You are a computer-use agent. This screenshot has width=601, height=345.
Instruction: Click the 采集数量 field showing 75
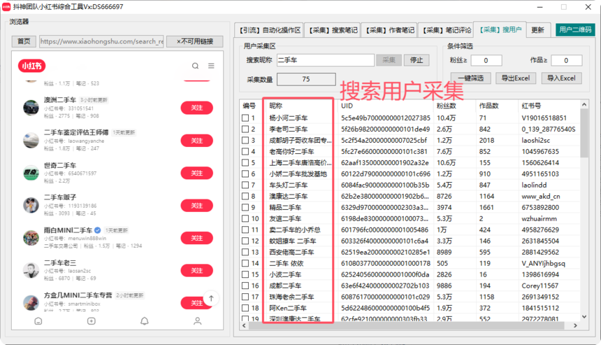(x=306, y=79)
